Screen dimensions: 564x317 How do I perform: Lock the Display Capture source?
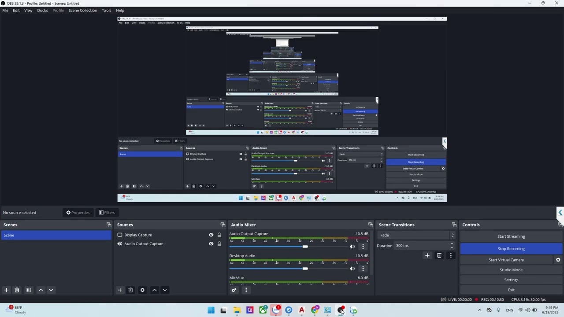[219, 235]
